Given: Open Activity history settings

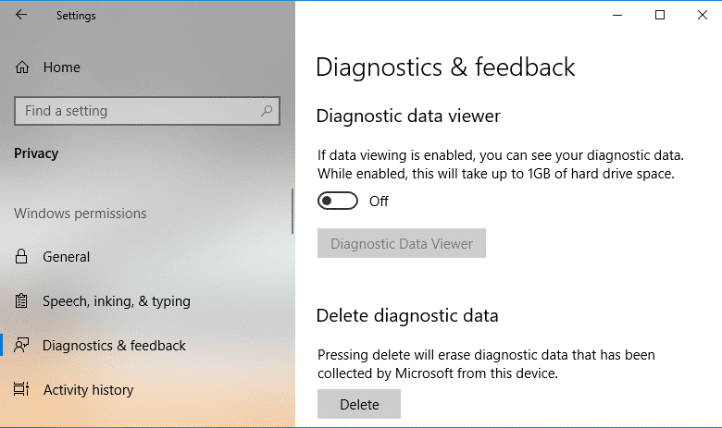Looking at the screenshot, I should 89,390.
